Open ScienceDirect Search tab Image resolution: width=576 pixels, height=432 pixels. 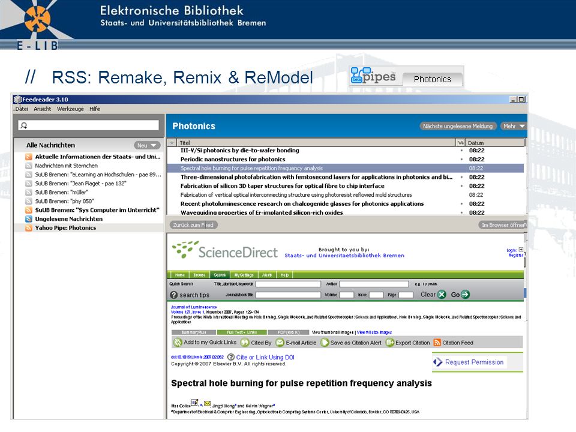point(220,275)
